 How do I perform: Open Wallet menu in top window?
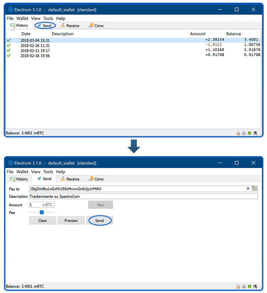tap(22, 18)
